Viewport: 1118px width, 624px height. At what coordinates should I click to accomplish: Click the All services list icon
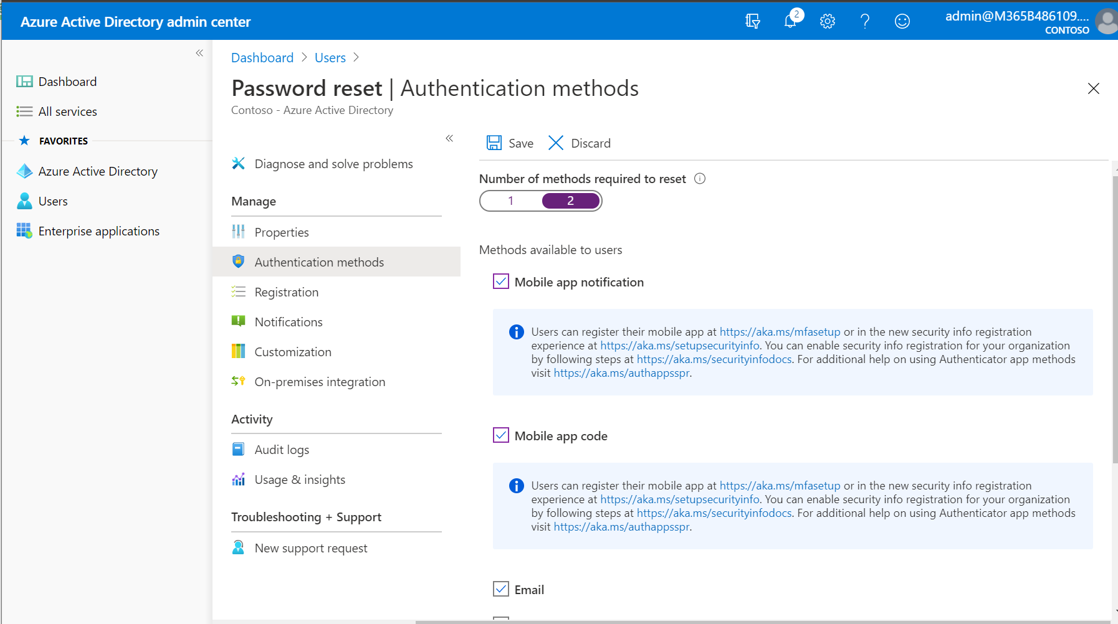click(x=24, y=111)
